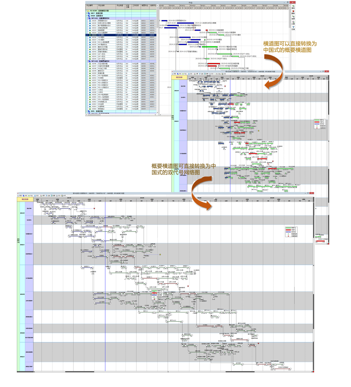Click the 作业名称 column header

[x=102, y=6]
